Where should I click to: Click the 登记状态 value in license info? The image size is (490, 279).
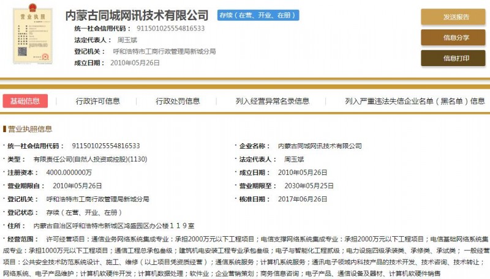(84, 212)
